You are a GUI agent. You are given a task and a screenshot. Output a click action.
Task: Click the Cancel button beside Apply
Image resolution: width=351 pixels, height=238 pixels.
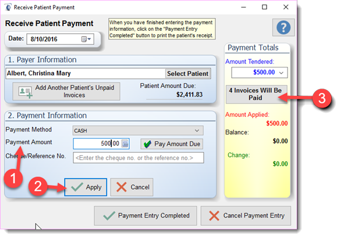(132, 187)
